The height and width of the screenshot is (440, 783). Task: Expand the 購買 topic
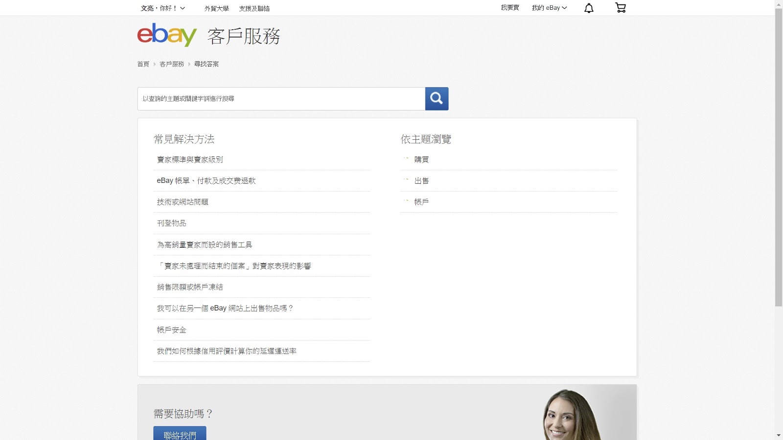421,159
